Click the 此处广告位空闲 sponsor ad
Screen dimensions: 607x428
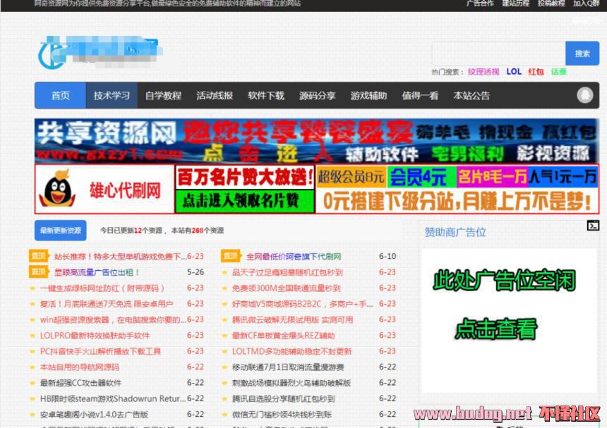tap(505, 281)
